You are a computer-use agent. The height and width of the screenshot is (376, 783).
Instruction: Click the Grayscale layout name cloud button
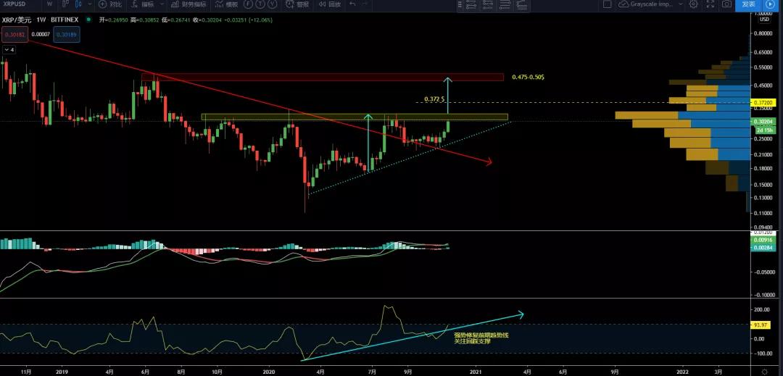(646, 4)
